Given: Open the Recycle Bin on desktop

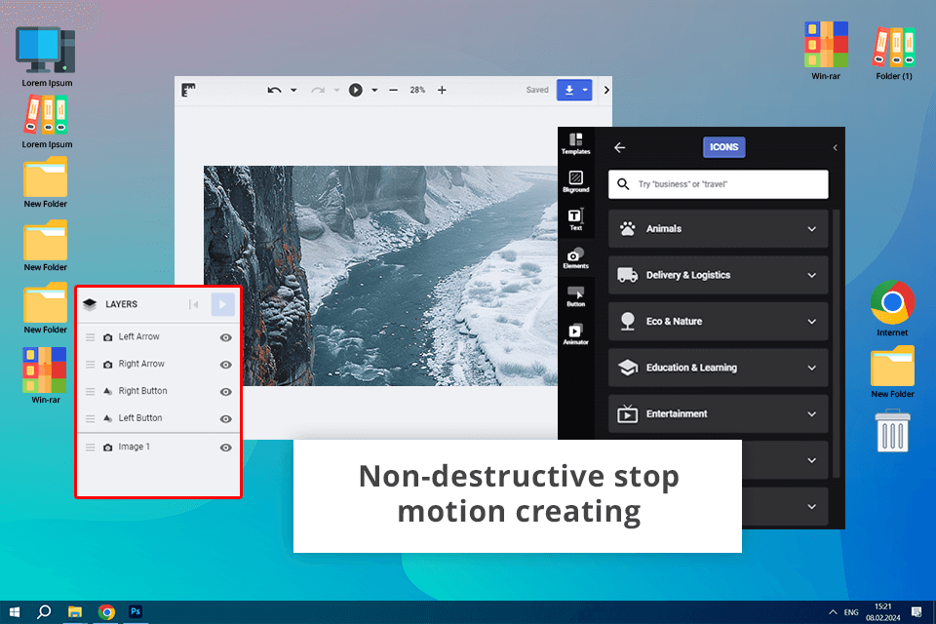Looking at the screenshot, I should [892, 430].
